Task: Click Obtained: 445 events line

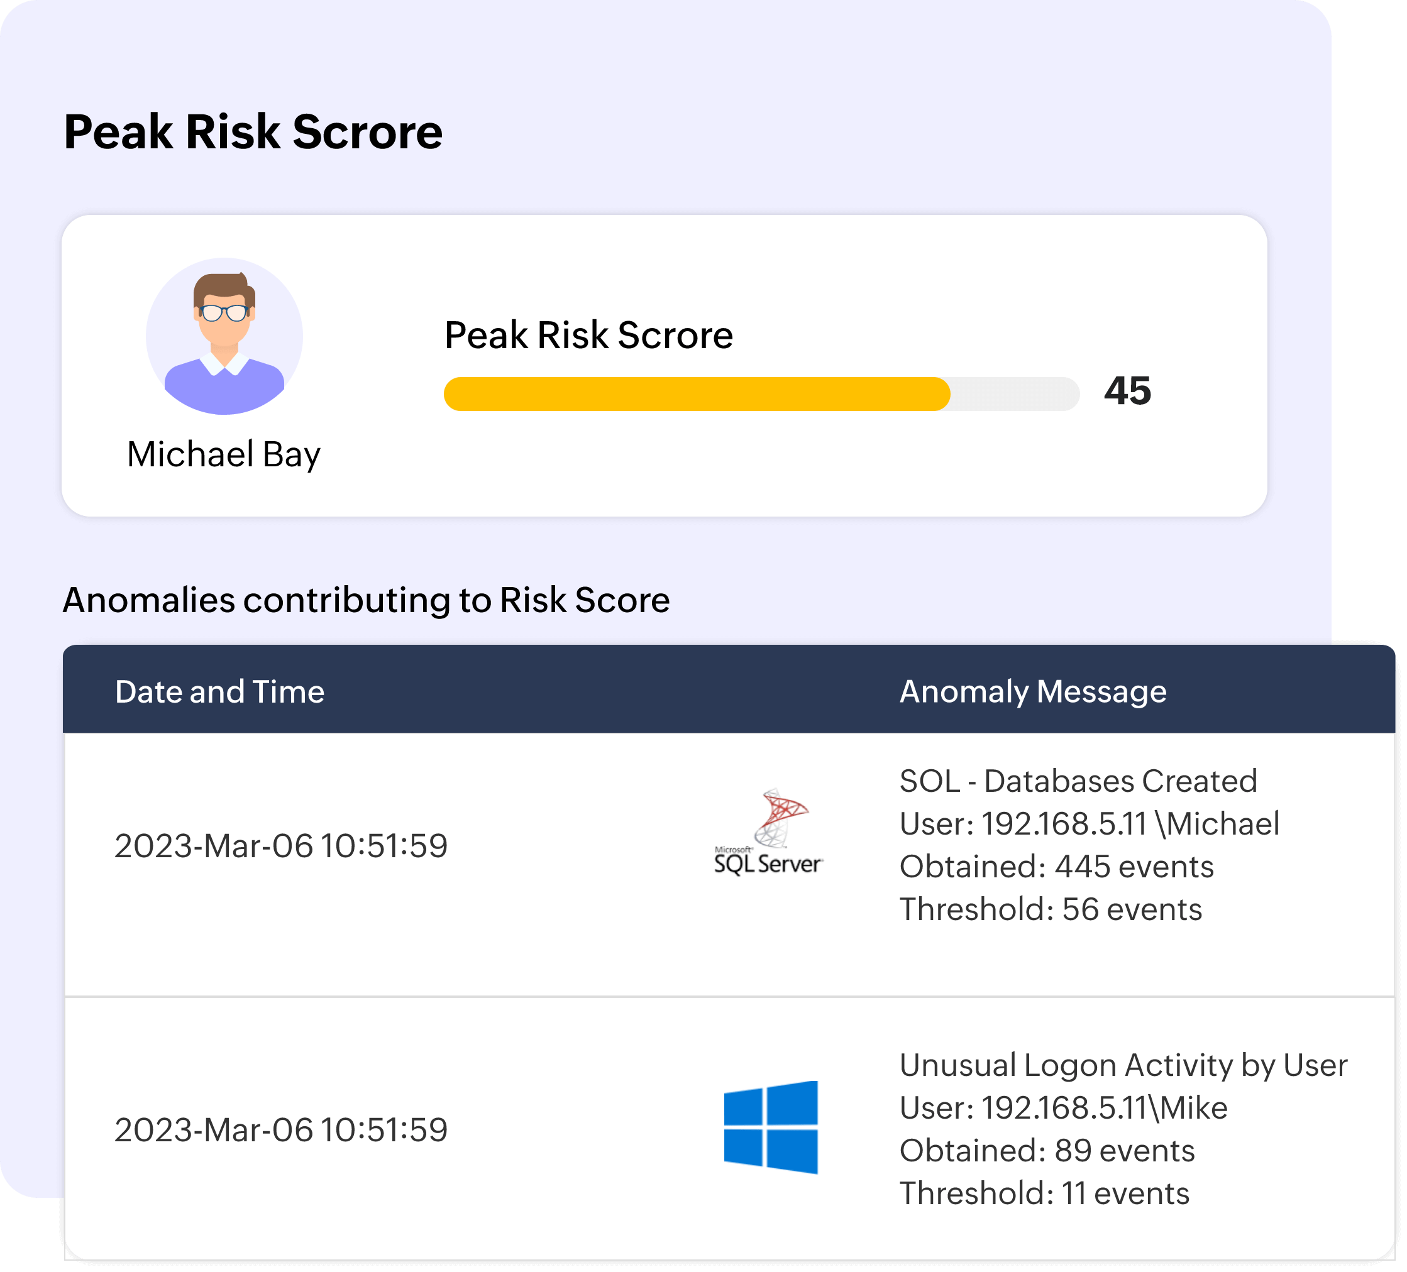Action: click(x=1056, y=867)
